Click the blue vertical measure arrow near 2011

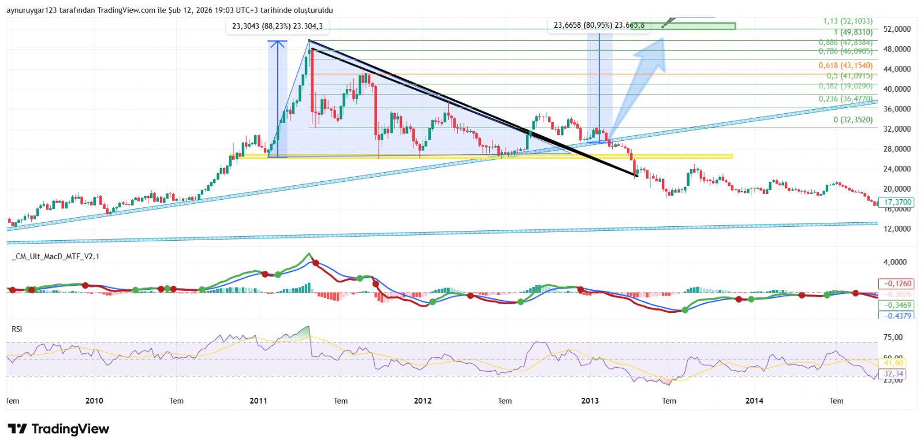tap(278, 98)
